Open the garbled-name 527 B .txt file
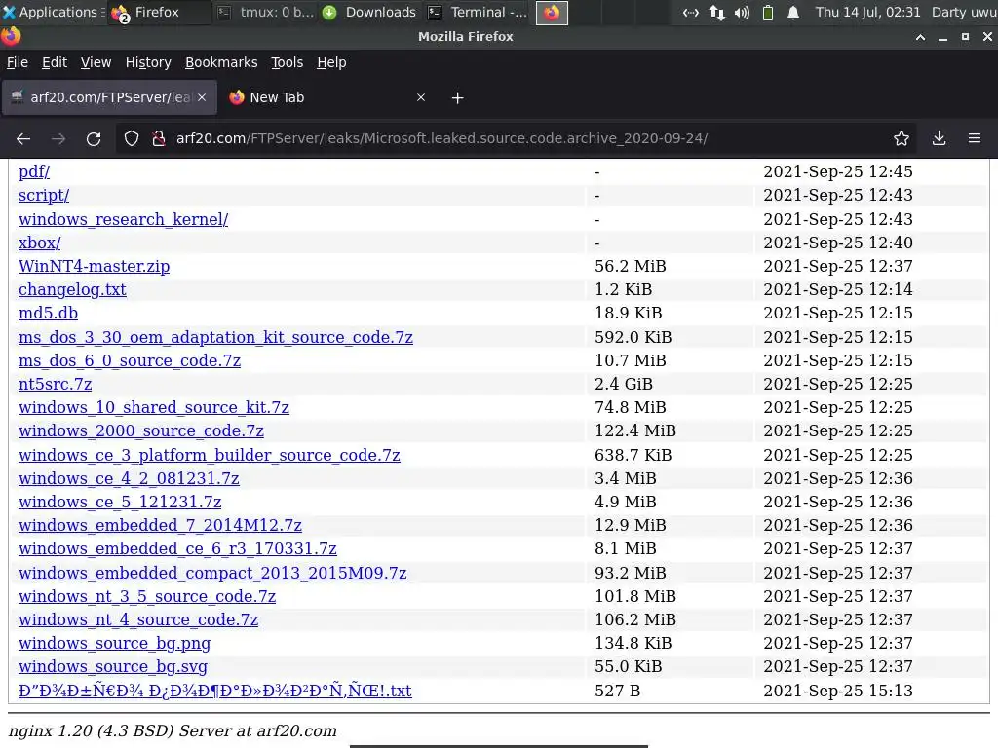The width and height of the screenshot is (998, 748). point(215,691)
